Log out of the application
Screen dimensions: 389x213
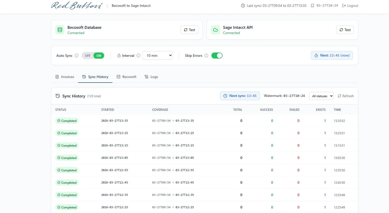(x=350, y=6)
